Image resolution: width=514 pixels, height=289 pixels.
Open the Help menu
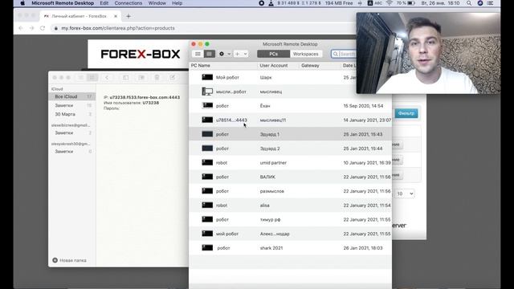click(177, 3)
